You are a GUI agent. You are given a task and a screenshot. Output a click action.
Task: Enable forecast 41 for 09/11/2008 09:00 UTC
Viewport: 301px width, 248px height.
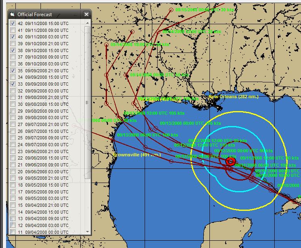pyautogui.click(x=13, y=30)
